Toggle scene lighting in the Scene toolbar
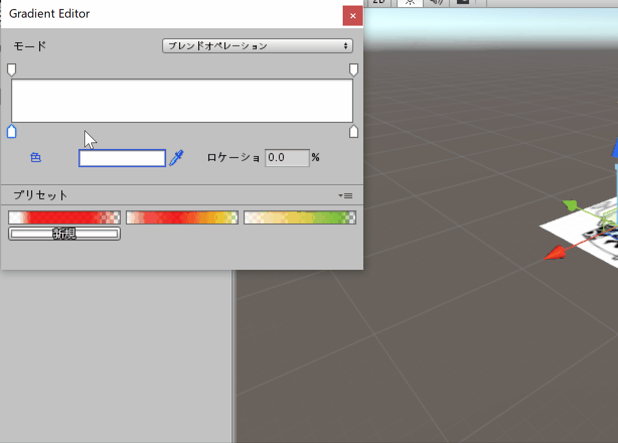This screenshot has height=443, width=618. (410, 2)
